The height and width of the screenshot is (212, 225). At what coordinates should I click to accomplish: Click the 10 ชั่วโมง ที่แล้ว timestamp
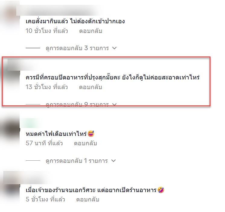pos(47,31)
